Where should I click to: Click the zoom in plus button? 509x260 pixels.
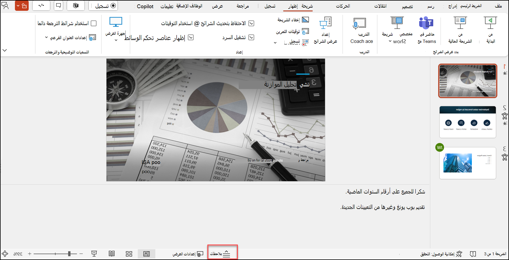click(x=30, y=254)
